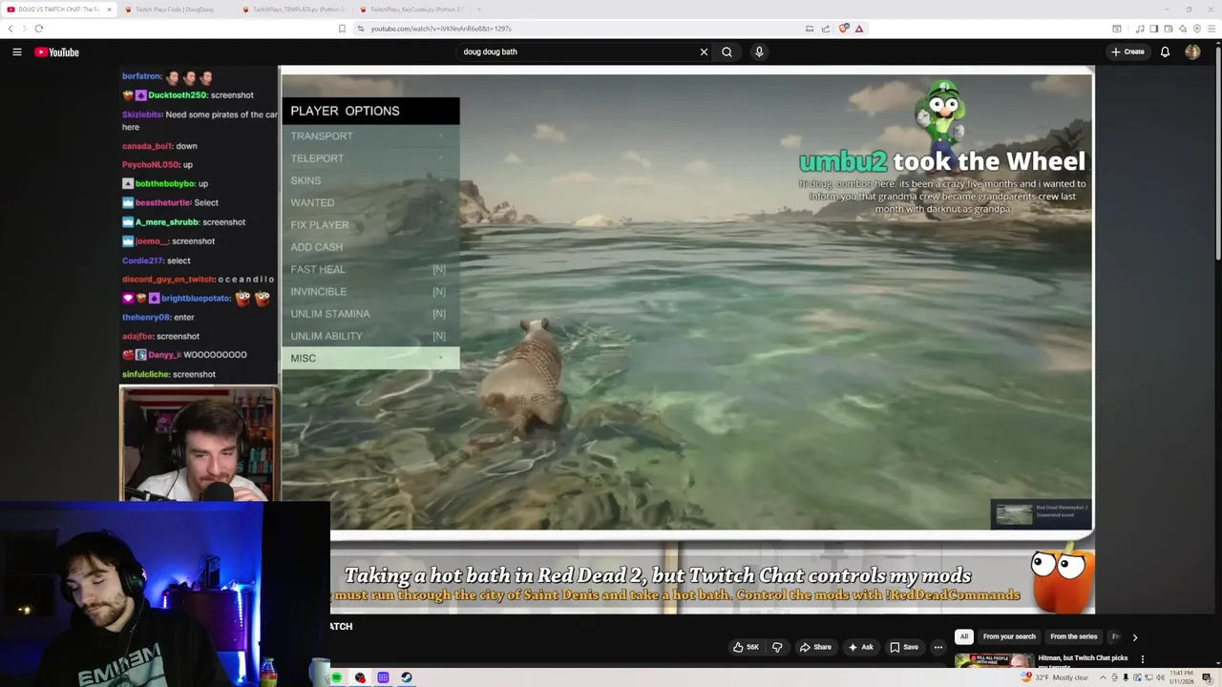
Task: Open Leo AI sparkle icon in toolbar
Action: click(1182, 29)
